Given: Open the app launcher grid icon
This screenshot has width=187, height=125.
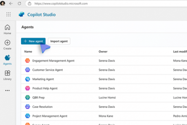Looking at the screenshot, I should 8,14.
